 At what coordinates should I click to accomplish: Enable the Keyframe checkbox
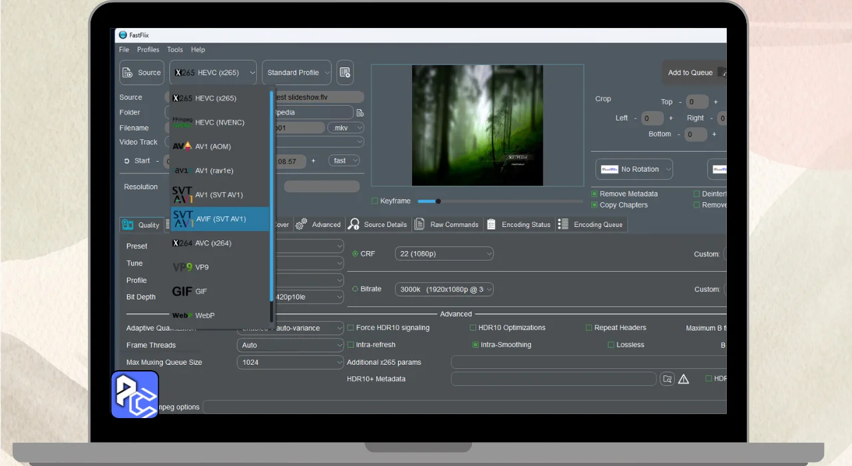click(375, 201)
